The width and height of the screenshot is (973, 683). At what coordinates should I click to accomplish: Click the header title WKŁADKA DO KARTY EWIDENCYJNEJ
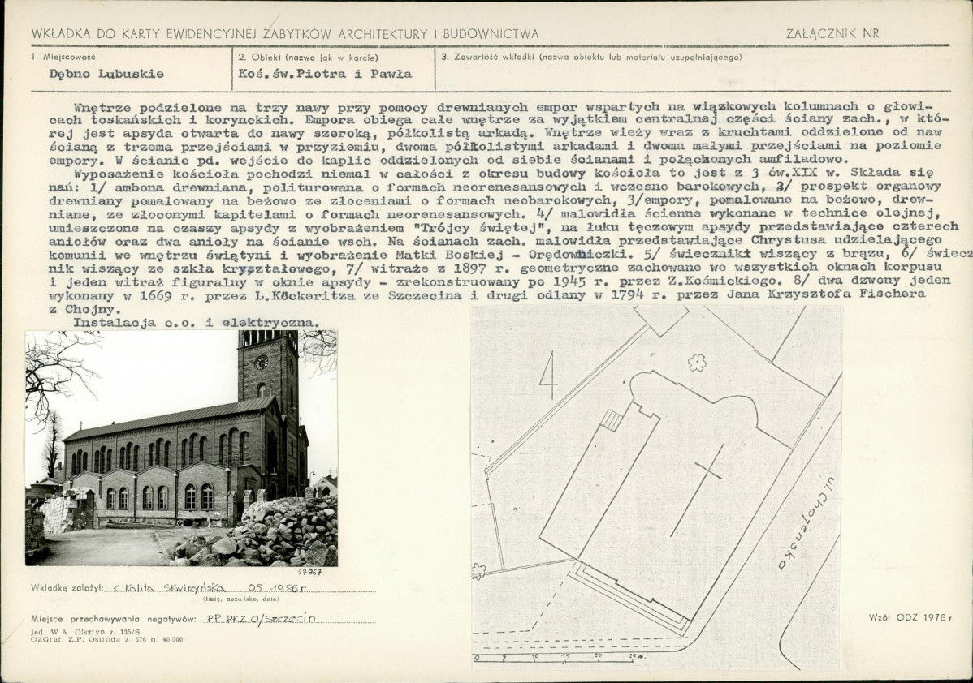[284, 34]
